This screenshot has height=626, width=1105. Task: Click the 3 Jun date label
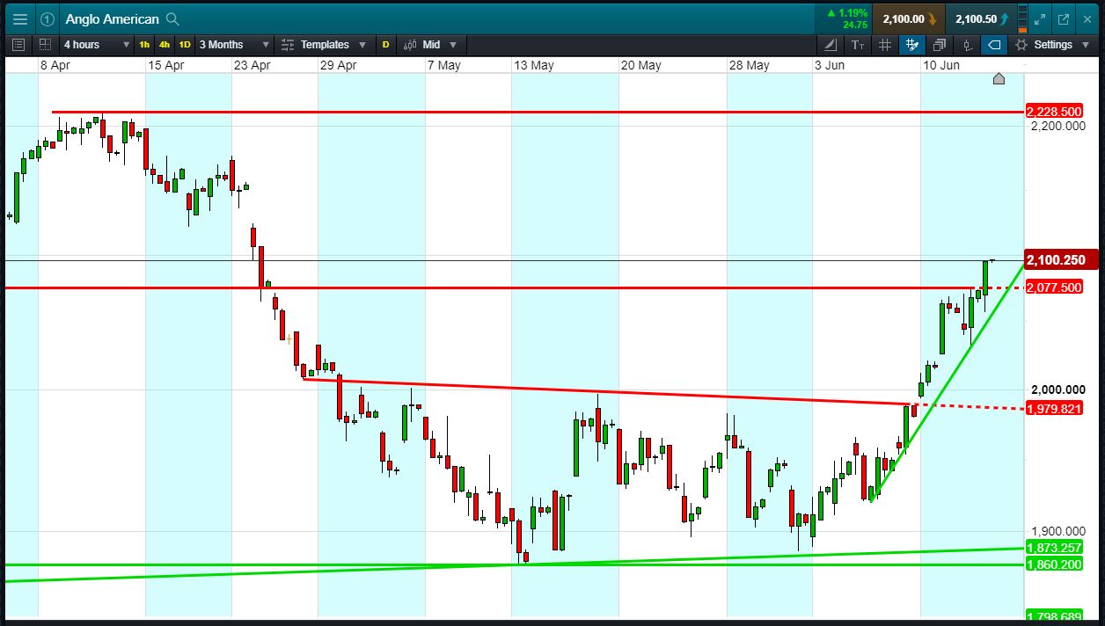830,66
